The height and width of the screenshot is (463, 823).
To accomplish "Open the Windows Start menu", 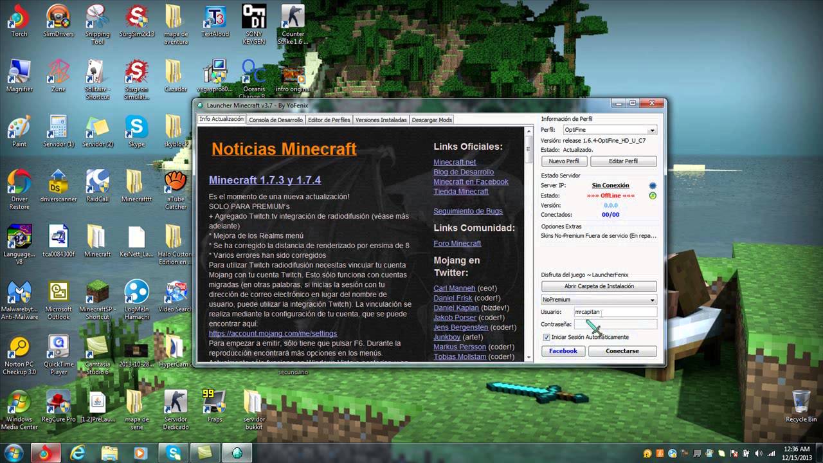I will [x=14, y=453].
